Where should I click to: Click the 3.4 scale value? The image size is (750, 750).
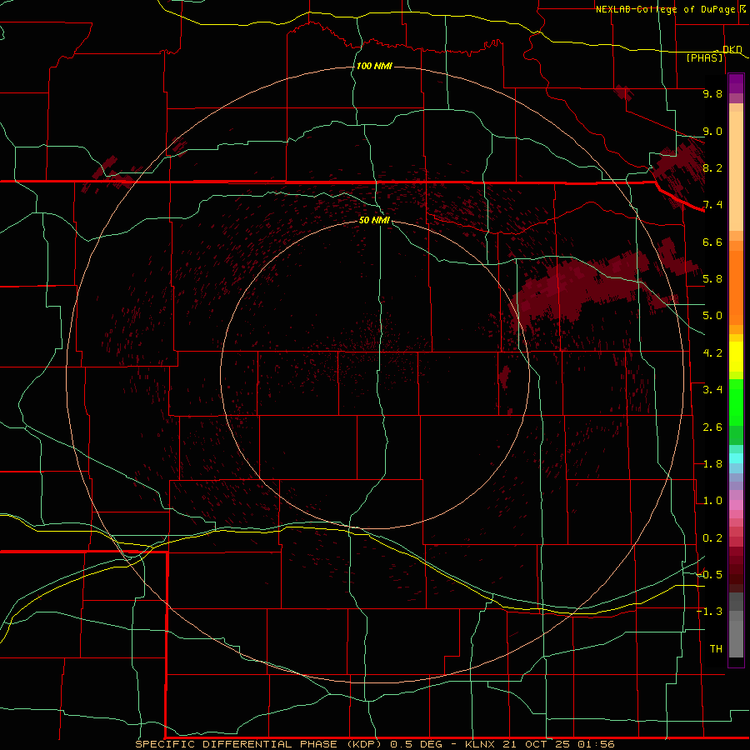(x=712, y=390)
